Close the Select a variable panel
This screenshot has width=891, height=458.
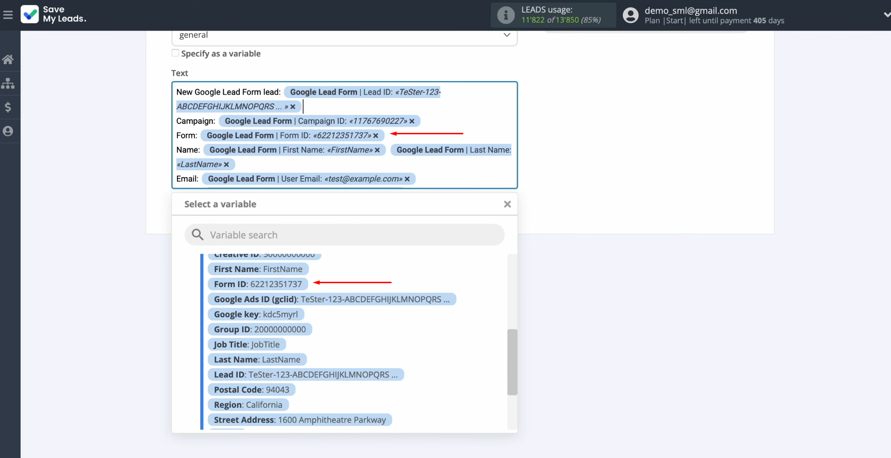pyautogui.click(x=507, y=204)
